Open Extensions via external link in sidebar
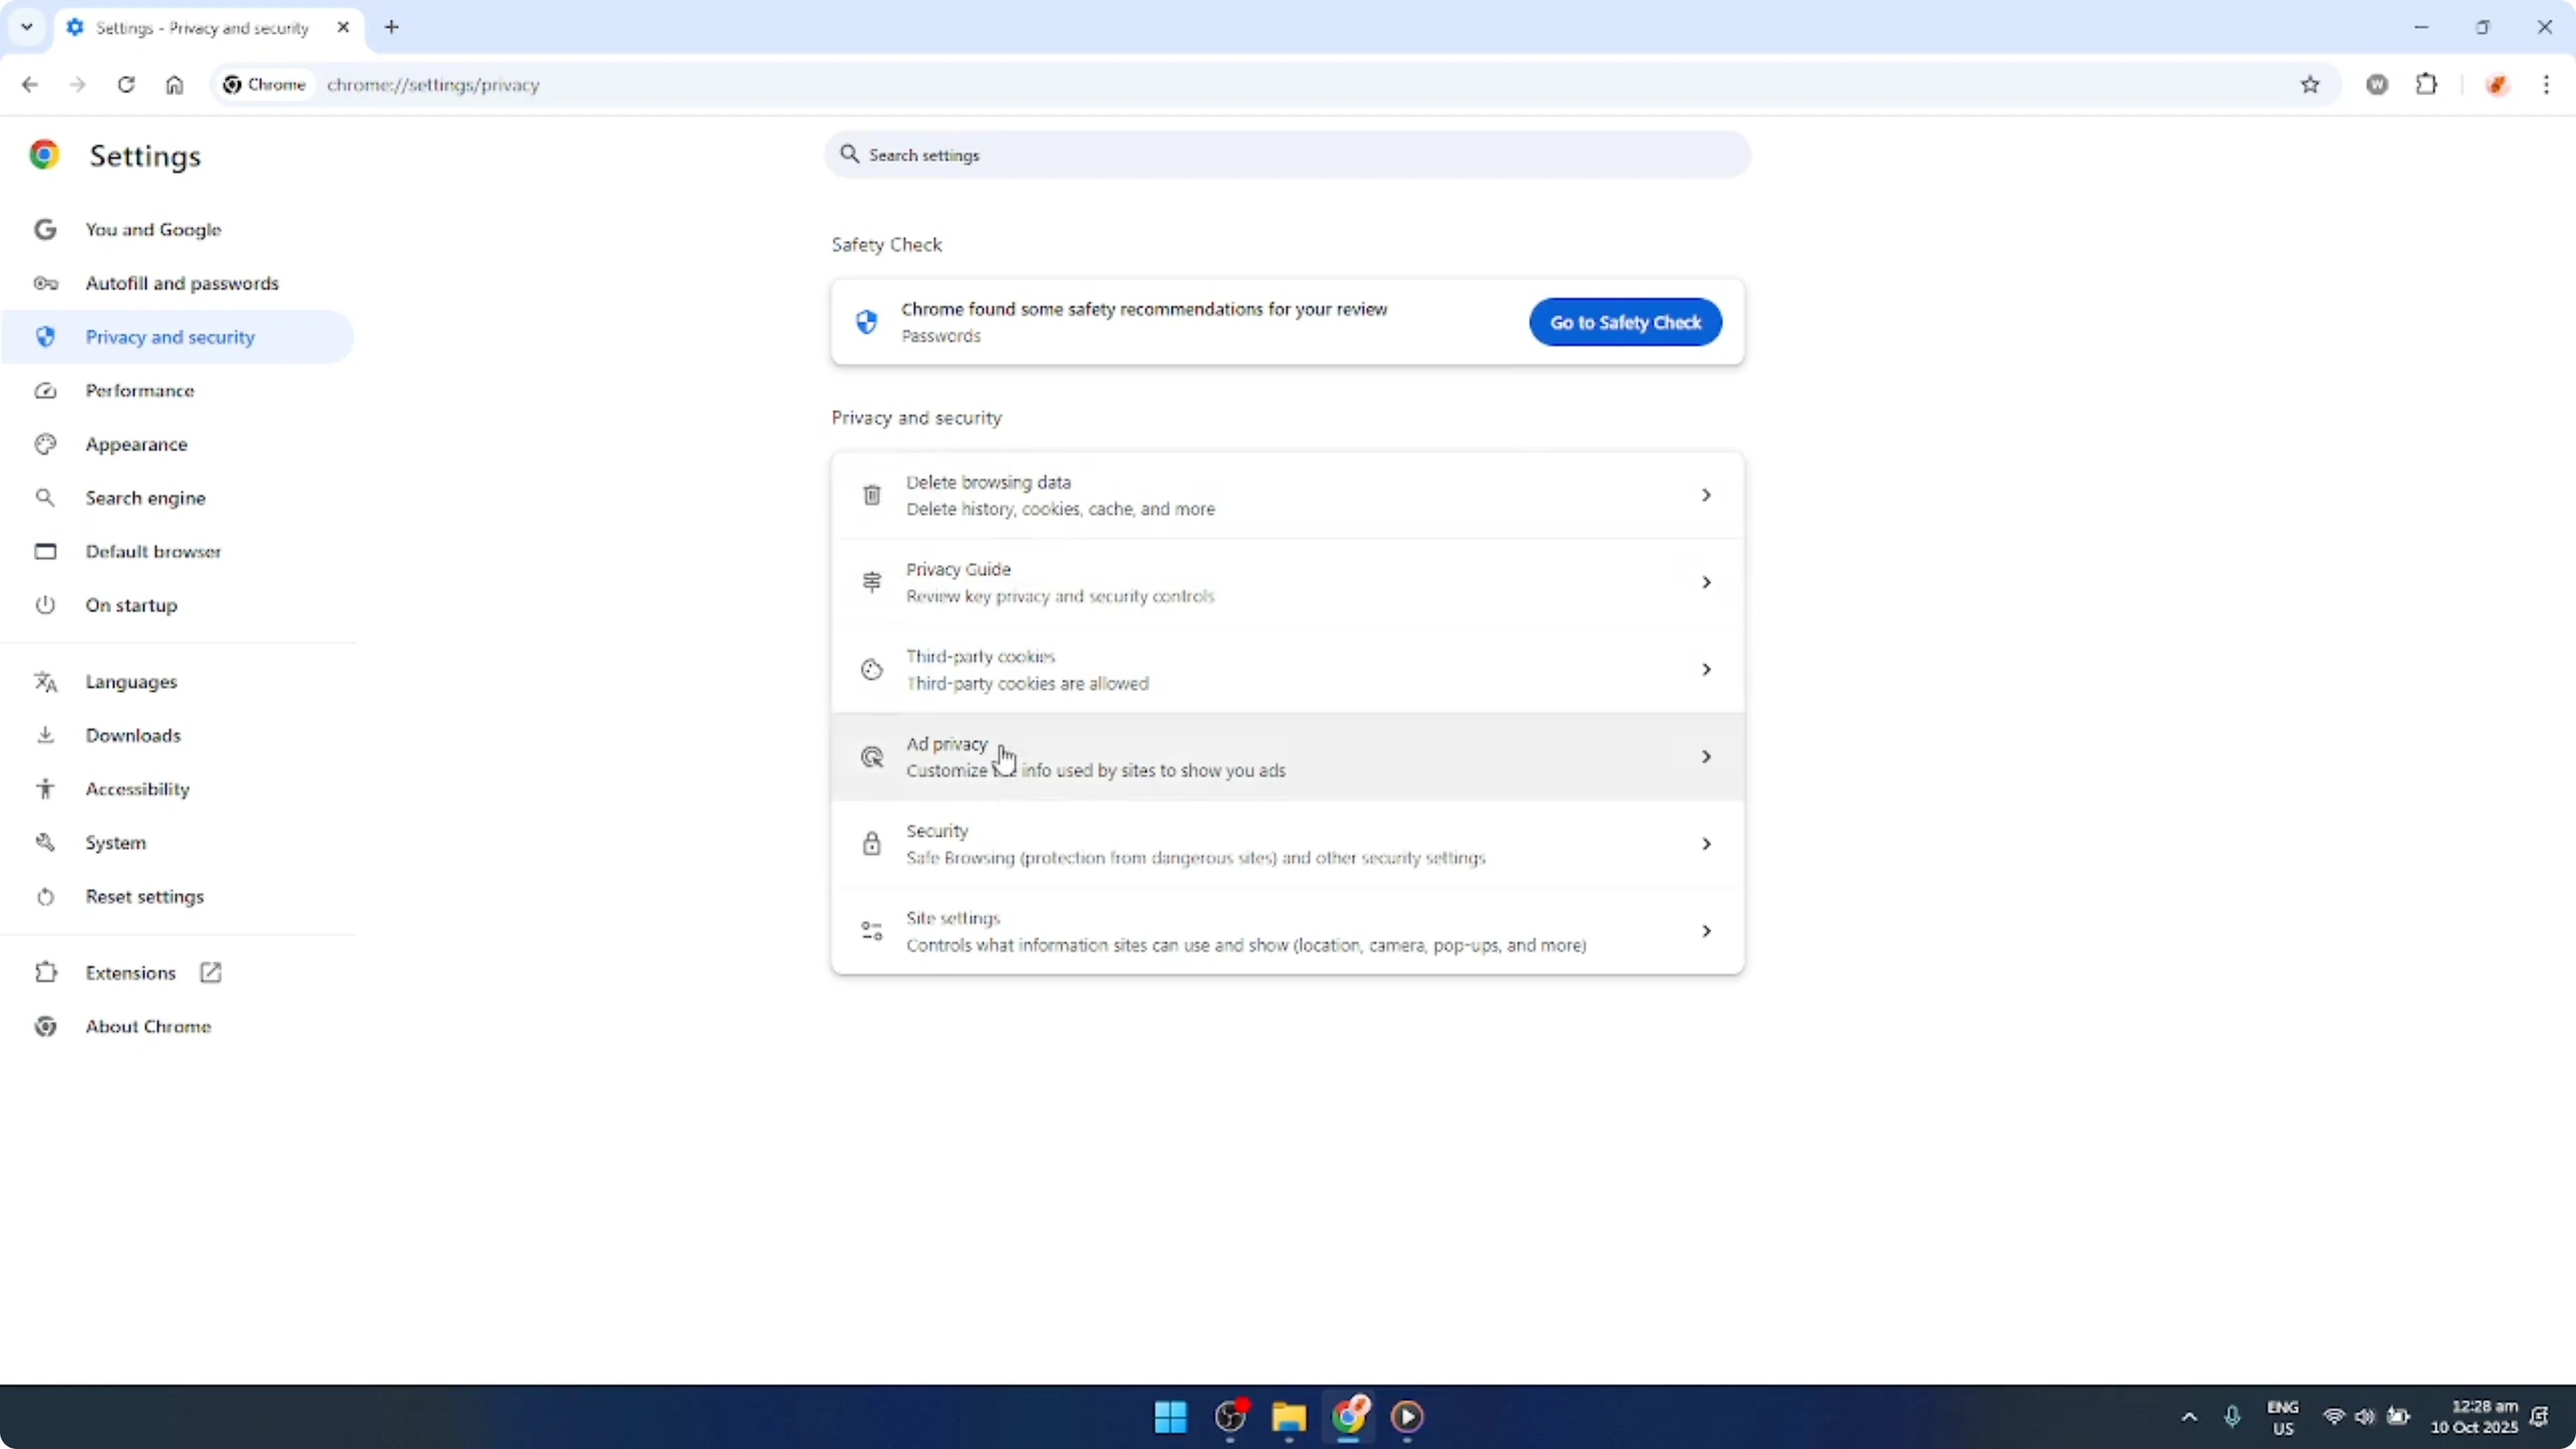The width and height of the screenshot is (2576, 1449). tap(210, 971)
